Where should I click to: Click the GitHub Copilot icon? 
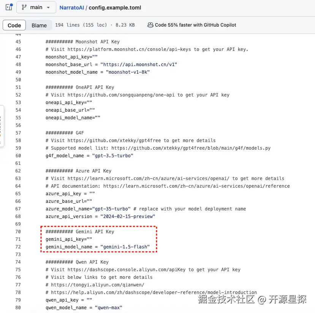pos(150,25)
